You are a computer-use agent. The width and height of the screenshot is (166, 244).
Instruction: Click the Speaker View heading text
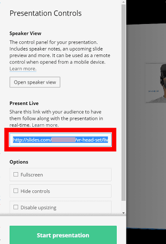click(25, 33)
